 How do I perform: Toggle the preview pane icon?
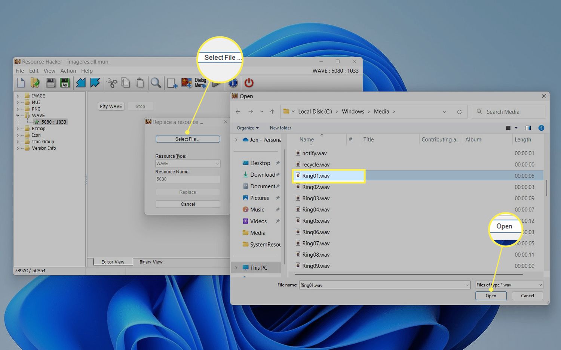pos(528,128)
